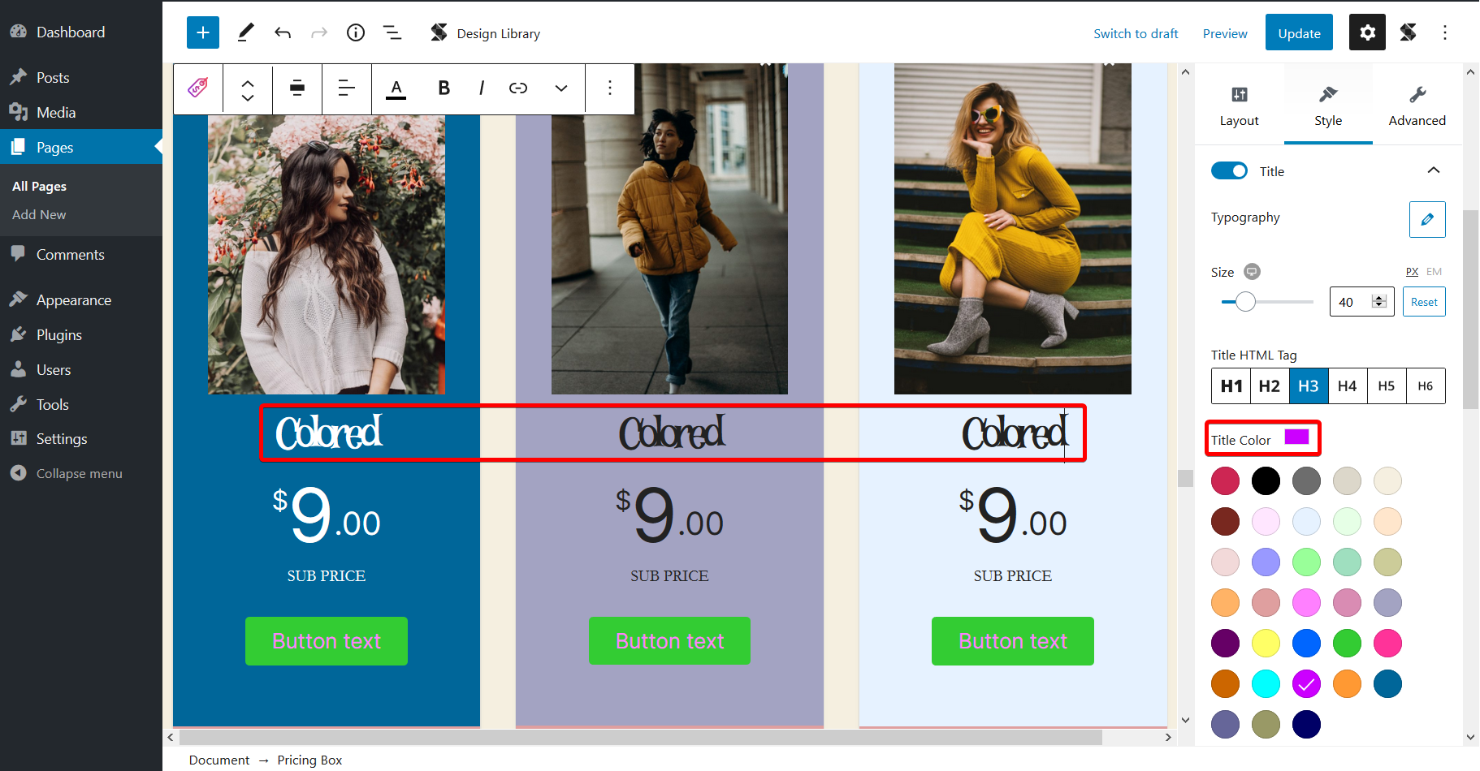Viewport: 1480px width, 771px height.
Task: Click the size slider handle
Action: 1245,302
